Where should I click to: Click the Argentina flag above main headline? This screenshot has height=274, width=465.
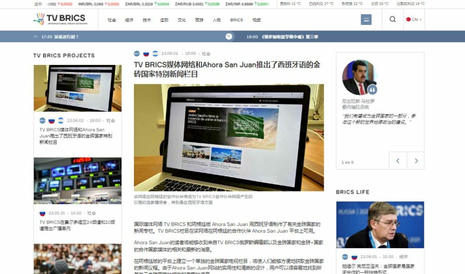pyautogui.click(x=155, y=54)
